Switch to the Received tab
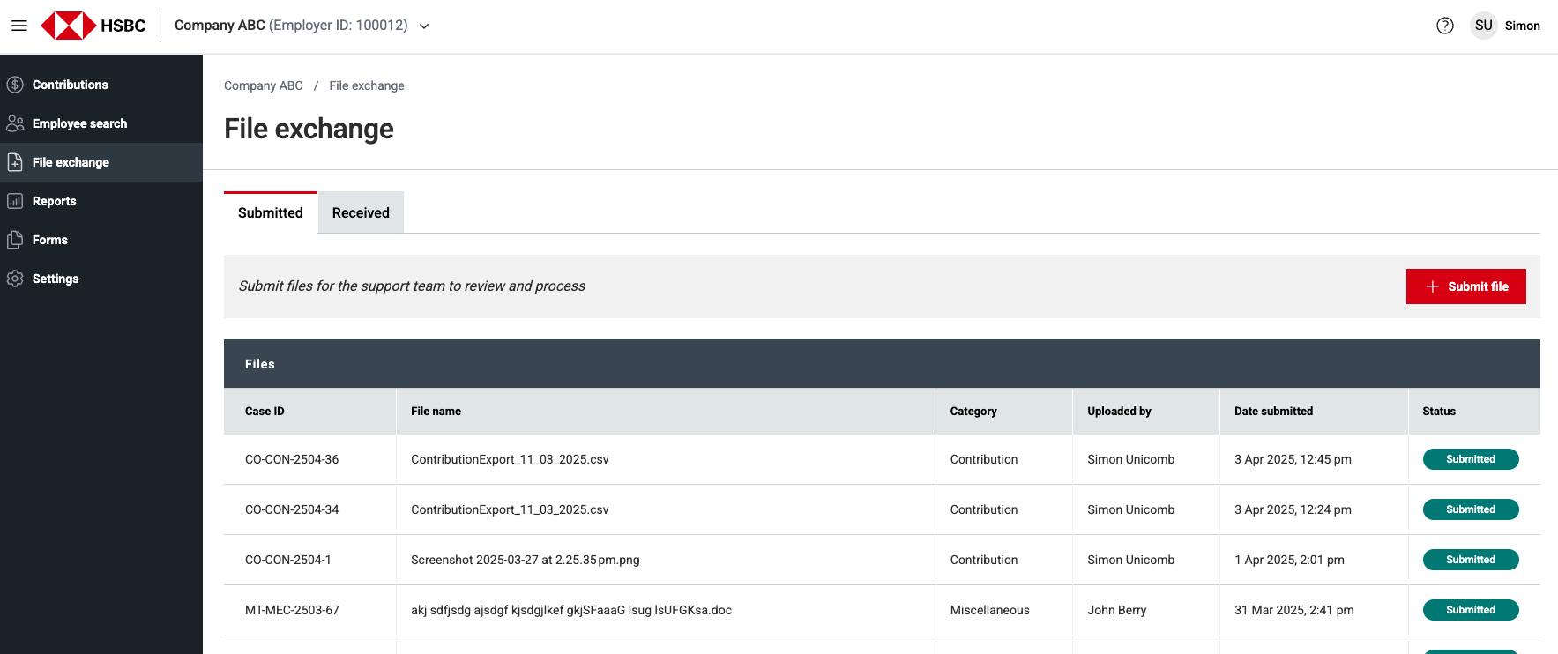Viewport: 1558px width, 654px height. click(361, 212)
